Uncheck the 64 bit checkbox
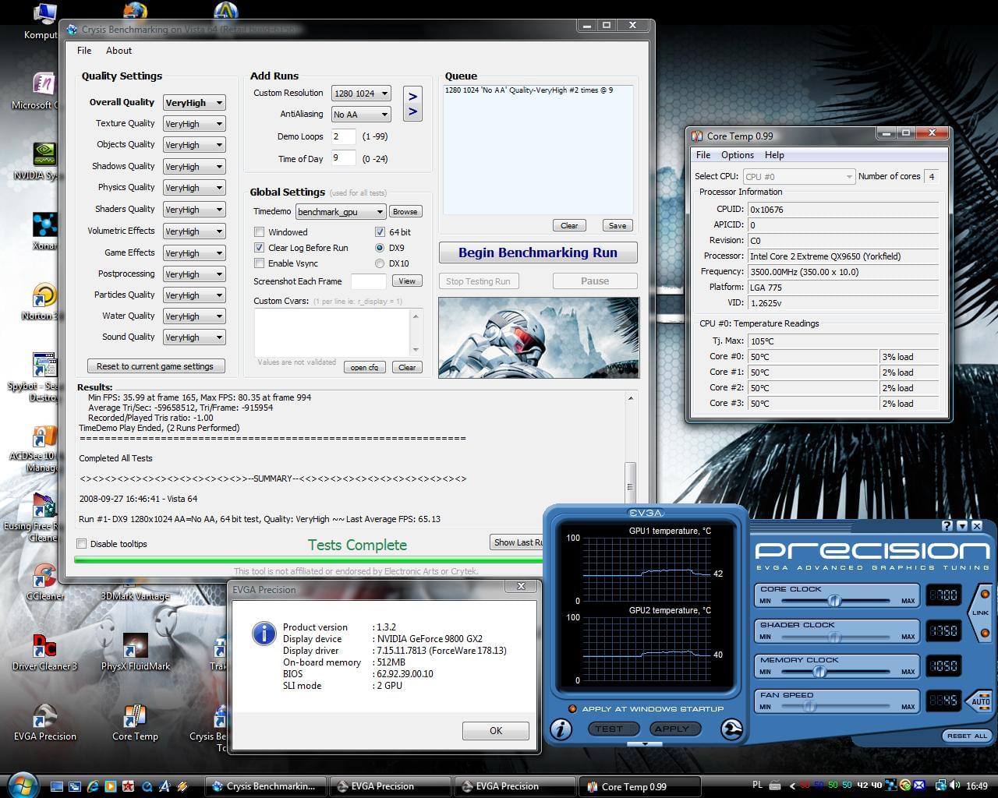998x798 pixels. pos(380,232)
